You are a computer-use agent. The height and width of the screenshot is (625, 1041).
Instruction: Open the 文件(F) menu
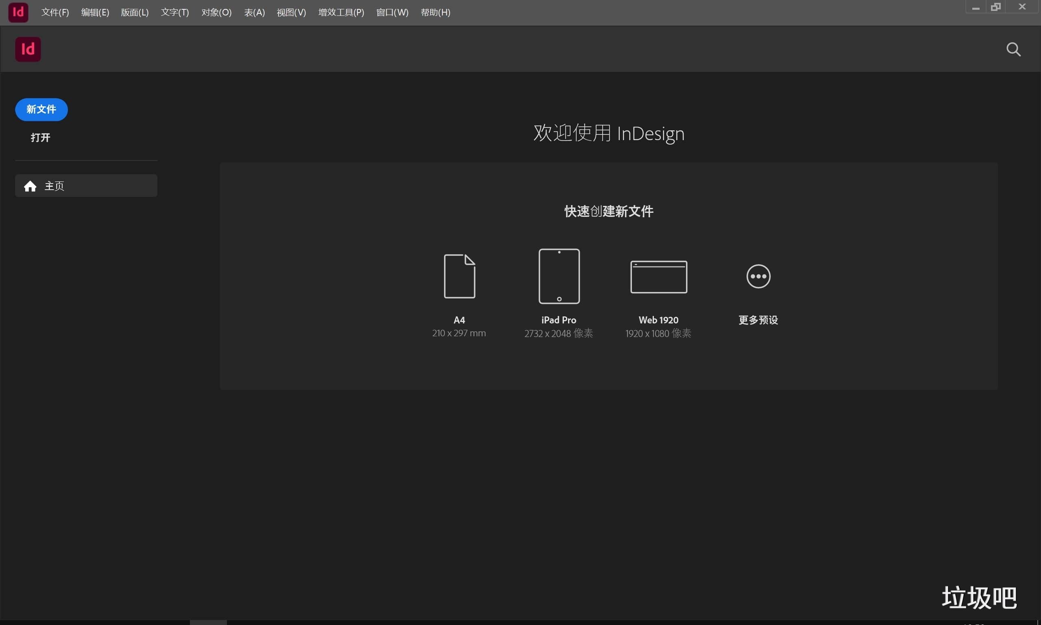coord(55,12)
